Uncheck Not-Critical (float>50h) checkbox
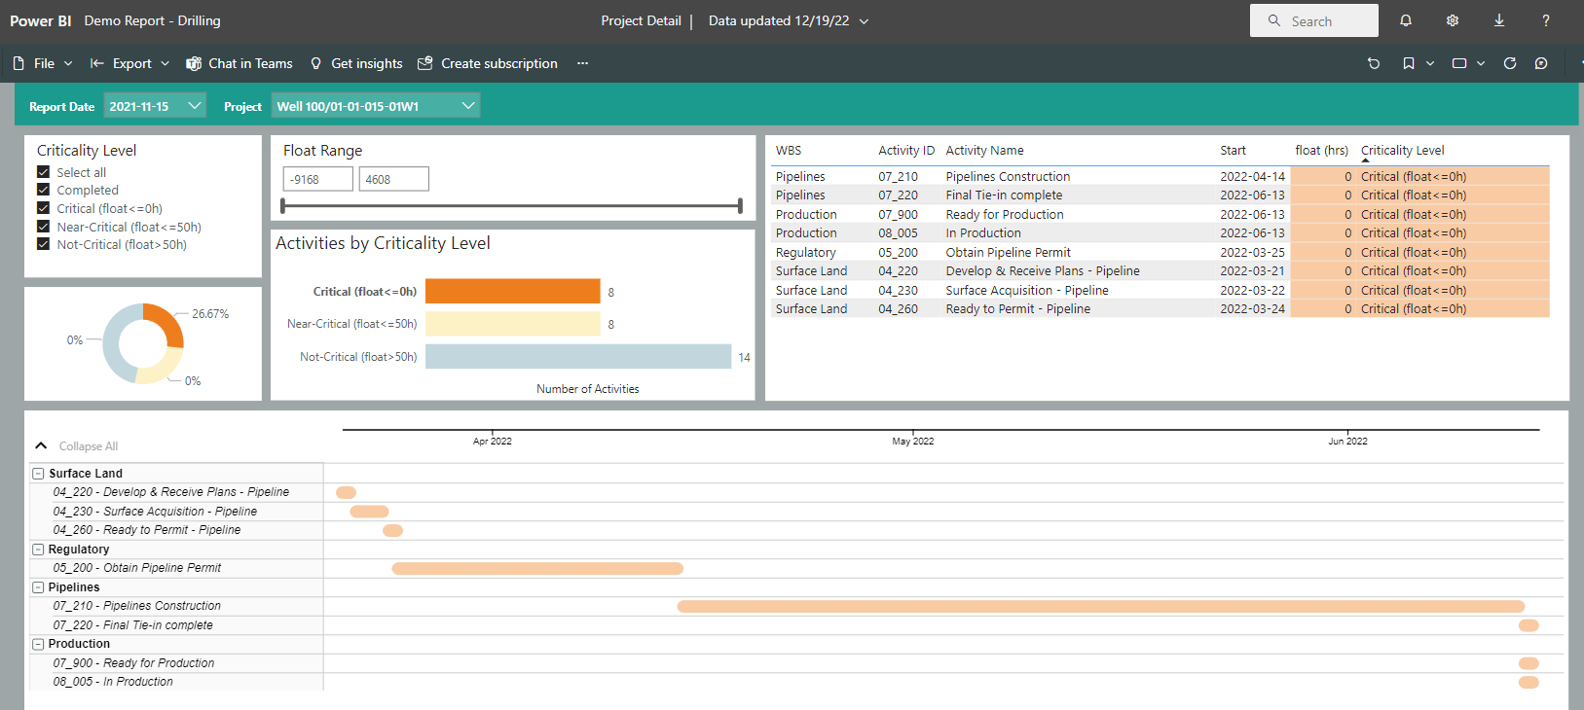1584x710 pixels. [x=43, y=244]
